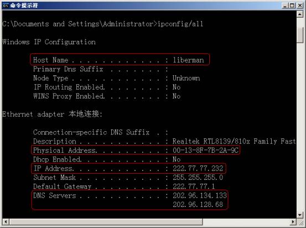Click the host name value liberman
This screenshot has height=228, width=306.
(x=188, y=60)
